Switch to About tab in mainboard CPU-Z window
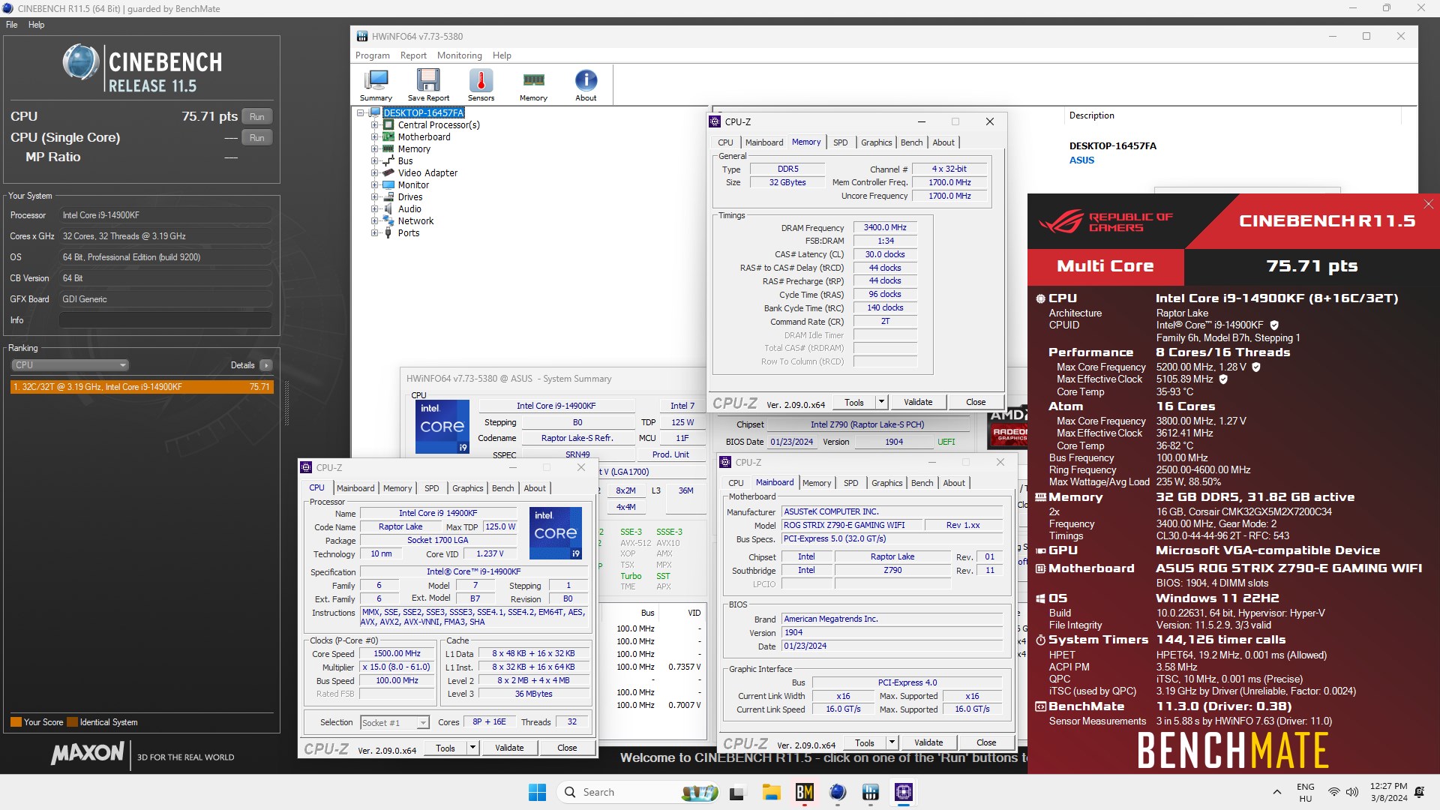The width and height of the screenshot is (1440, 810). coord(954,483)
